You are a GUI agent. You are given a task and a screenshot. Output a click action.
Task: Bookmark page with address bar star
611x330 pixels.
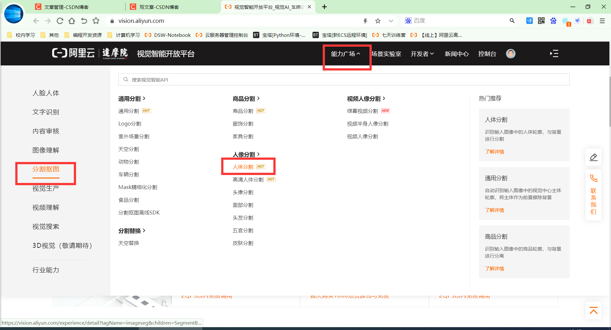pyautogui.click(x=378, y=21)
